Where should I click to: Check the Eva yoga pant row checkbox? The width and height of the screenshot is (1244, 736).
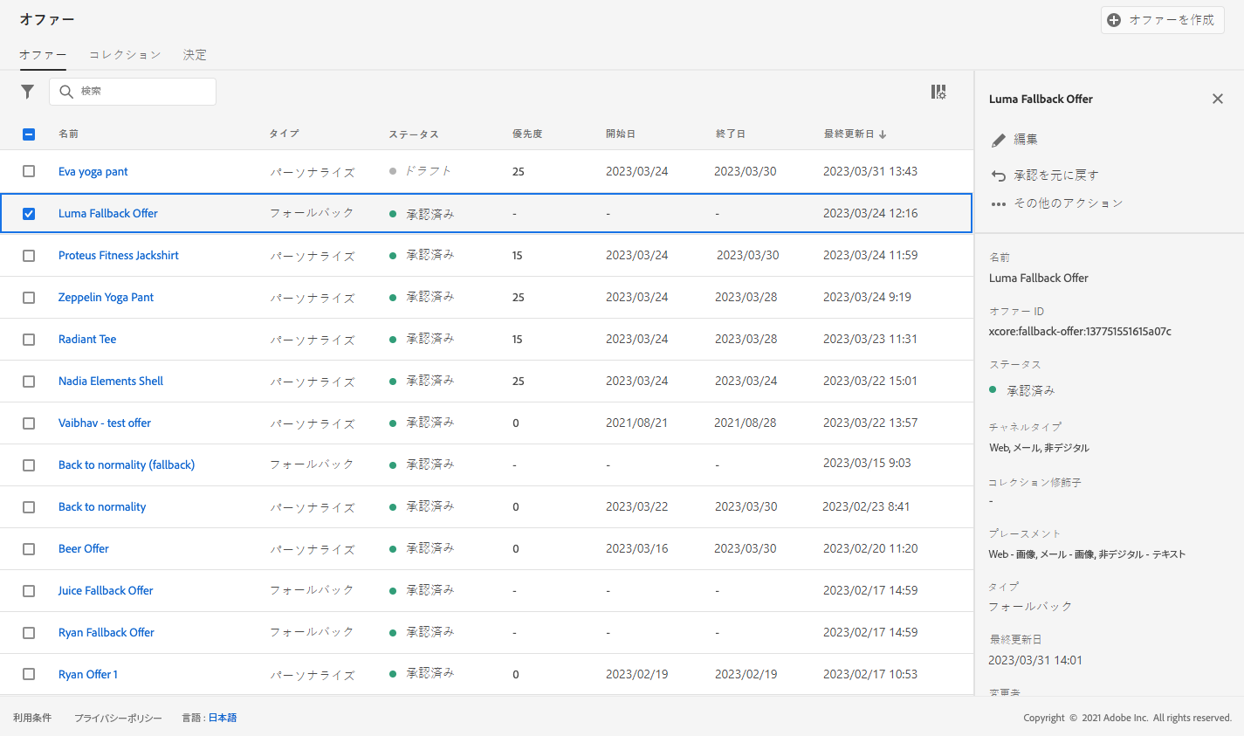[x=29, y=172]
